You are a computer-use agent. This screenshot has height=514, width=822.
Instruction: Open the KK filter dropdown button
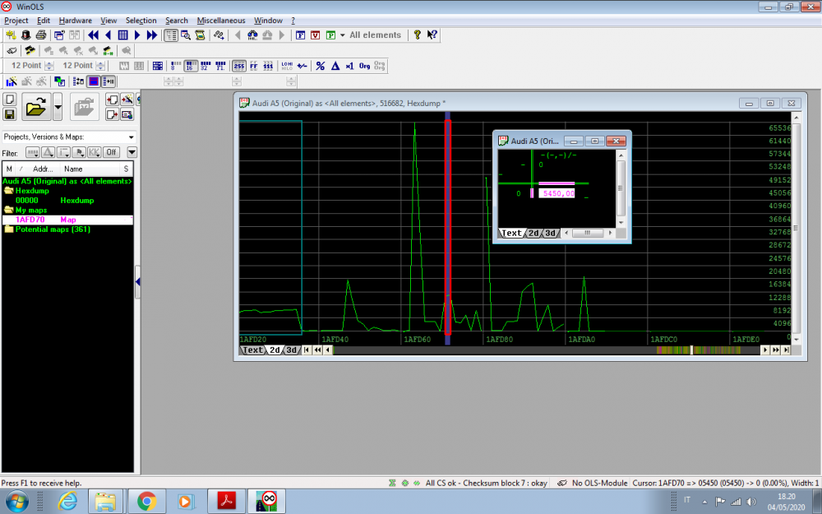(x=95, y=152)
